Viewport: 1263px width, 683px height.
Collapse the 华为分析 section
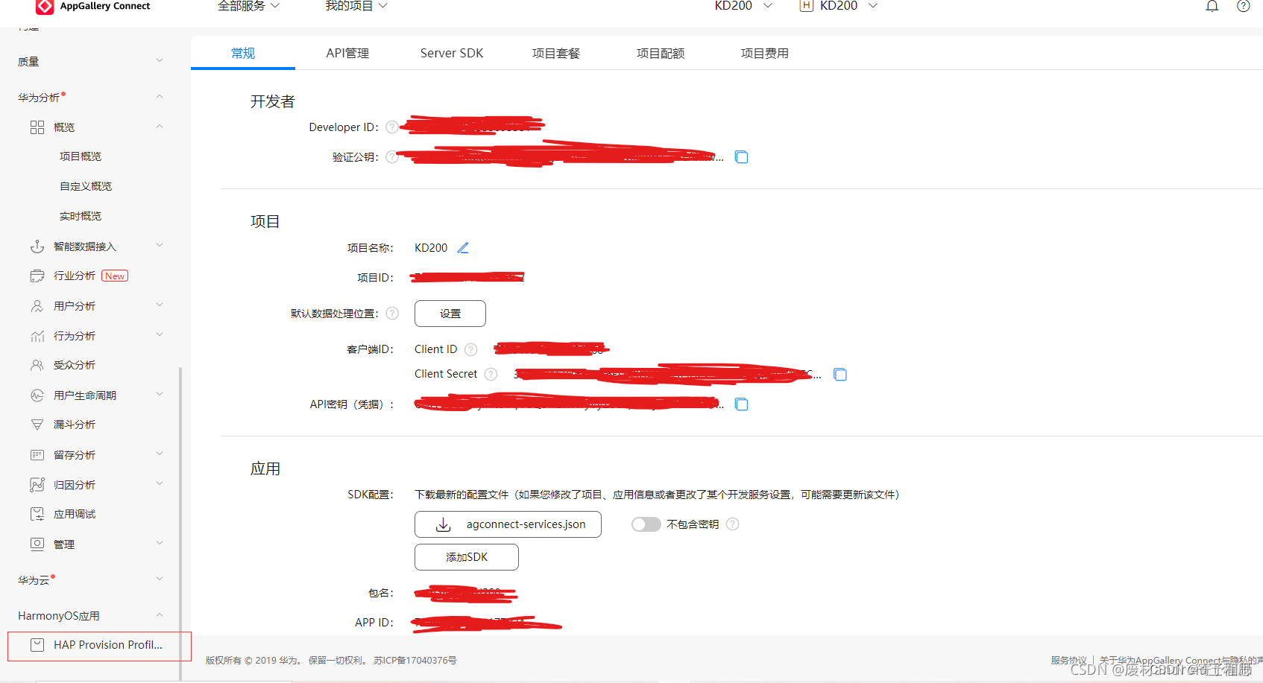[x=159, y=97]
